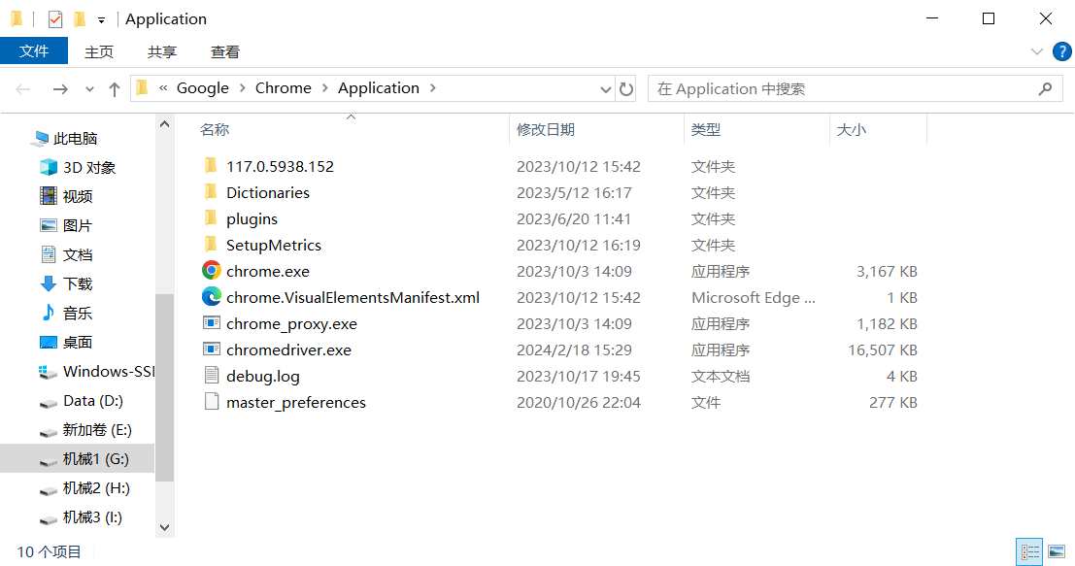This screenshot has width=1075, height=566.
Task: Click the chevron after Chrome in path
Action: pos(324,88)
